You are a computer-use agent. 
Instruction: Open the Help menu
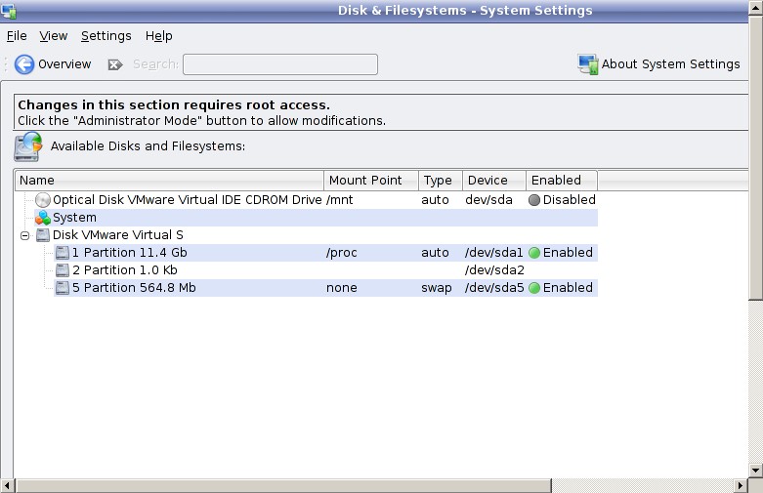(x=158, y=36)
